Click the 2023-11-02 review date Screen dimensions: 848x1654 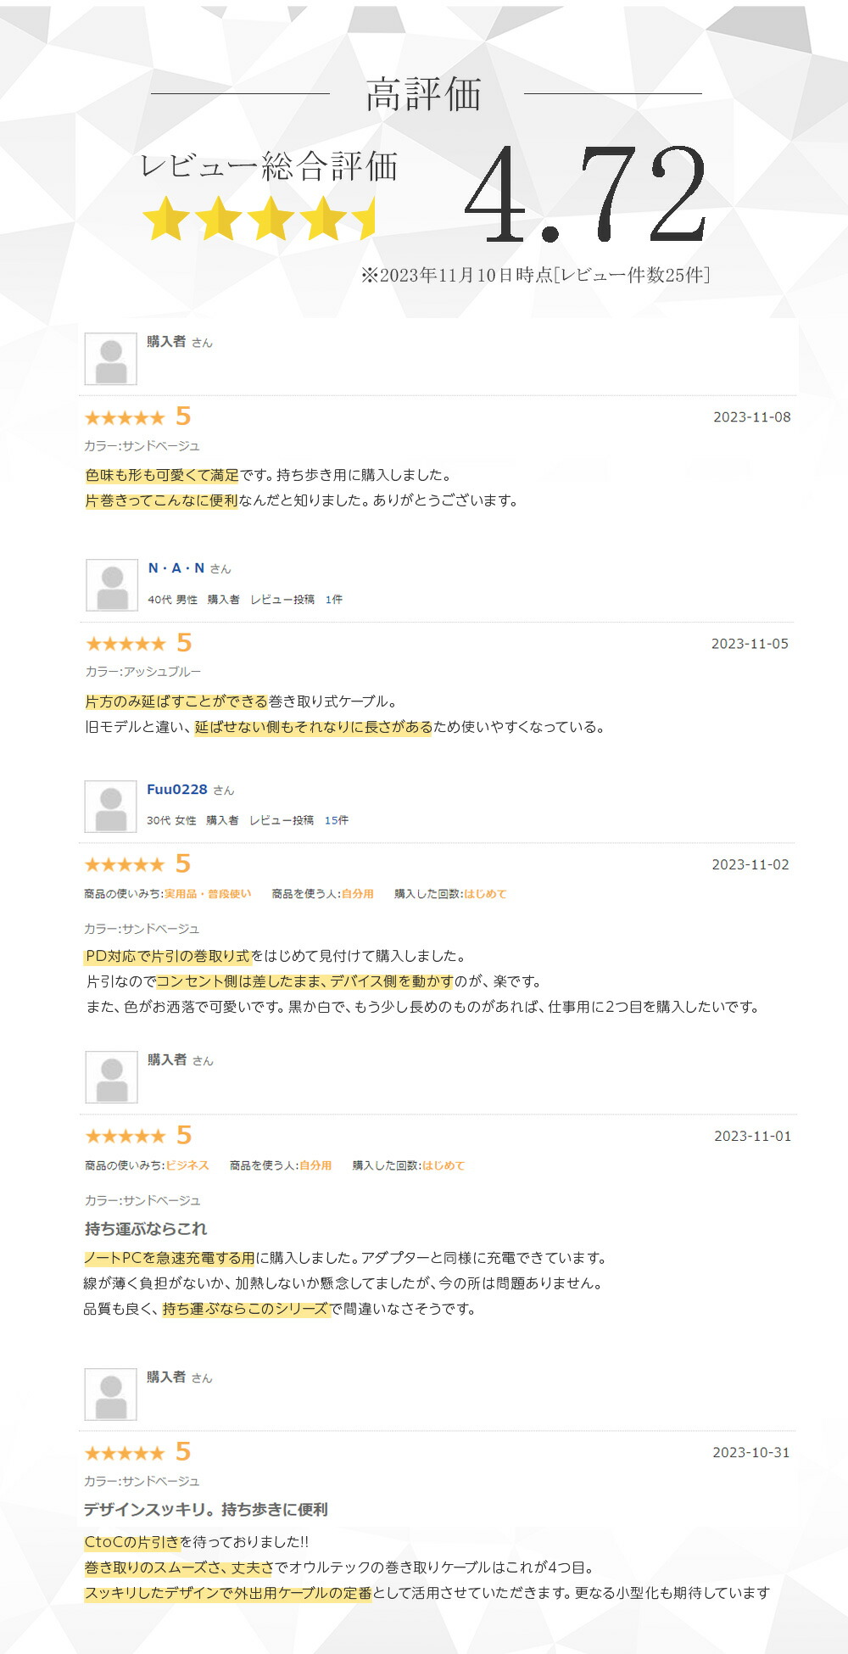(750, 864)
